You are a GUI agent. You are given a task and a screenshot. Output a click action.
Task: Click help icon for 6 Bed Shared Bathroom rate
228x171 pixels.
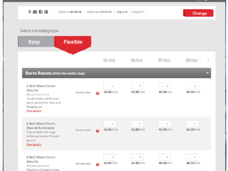97,131
